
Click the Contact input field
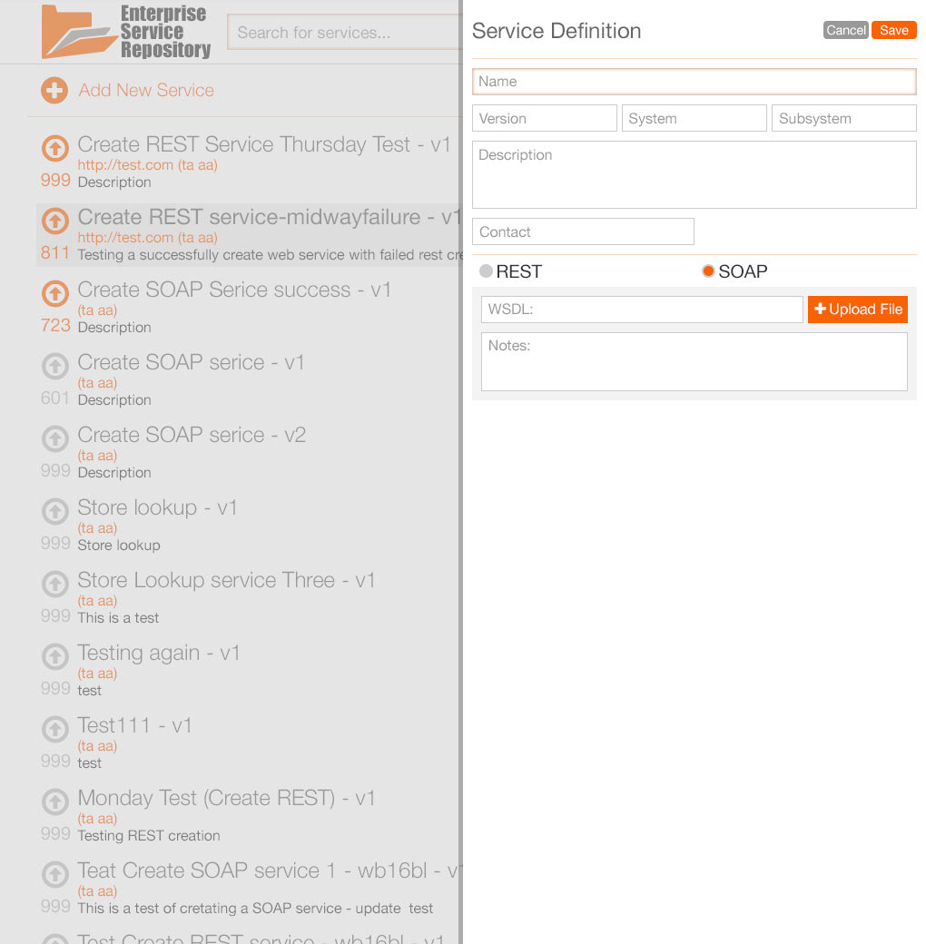(583, 231)
